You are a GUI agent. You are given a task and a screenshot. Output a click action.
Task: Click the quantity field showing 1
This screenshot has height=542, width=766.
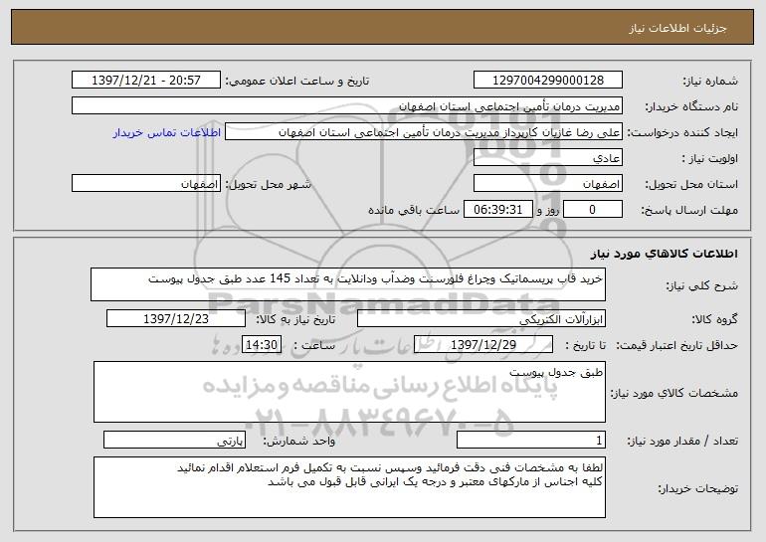point(531,440)
